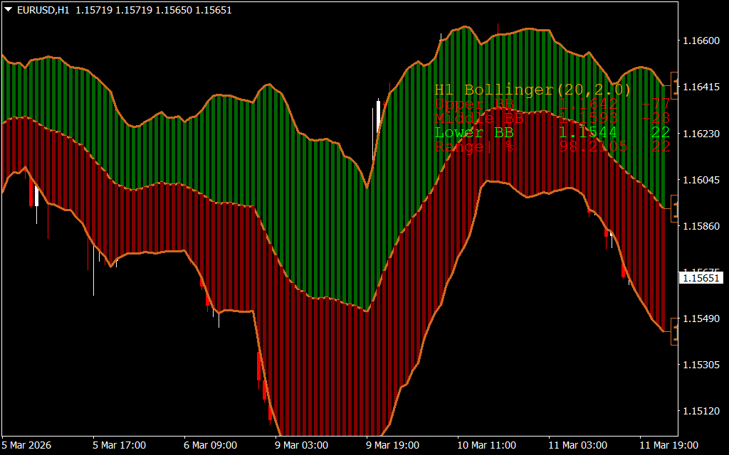This screenshot has width=729, height=455.
Task: Click the lower band price tag below 1.15490
Action: (x=675, y=332)
